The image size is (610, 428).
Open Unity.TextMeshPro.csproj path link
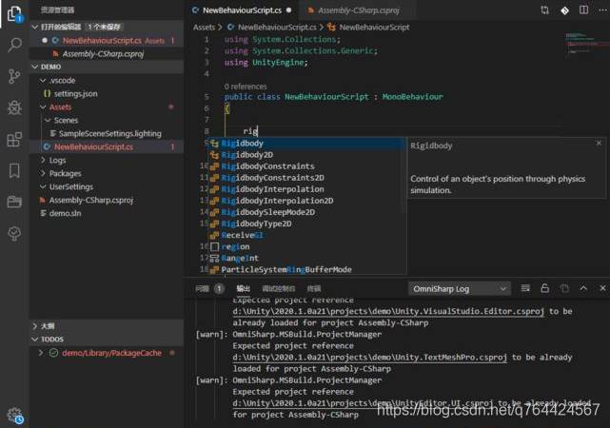point(369,358)
